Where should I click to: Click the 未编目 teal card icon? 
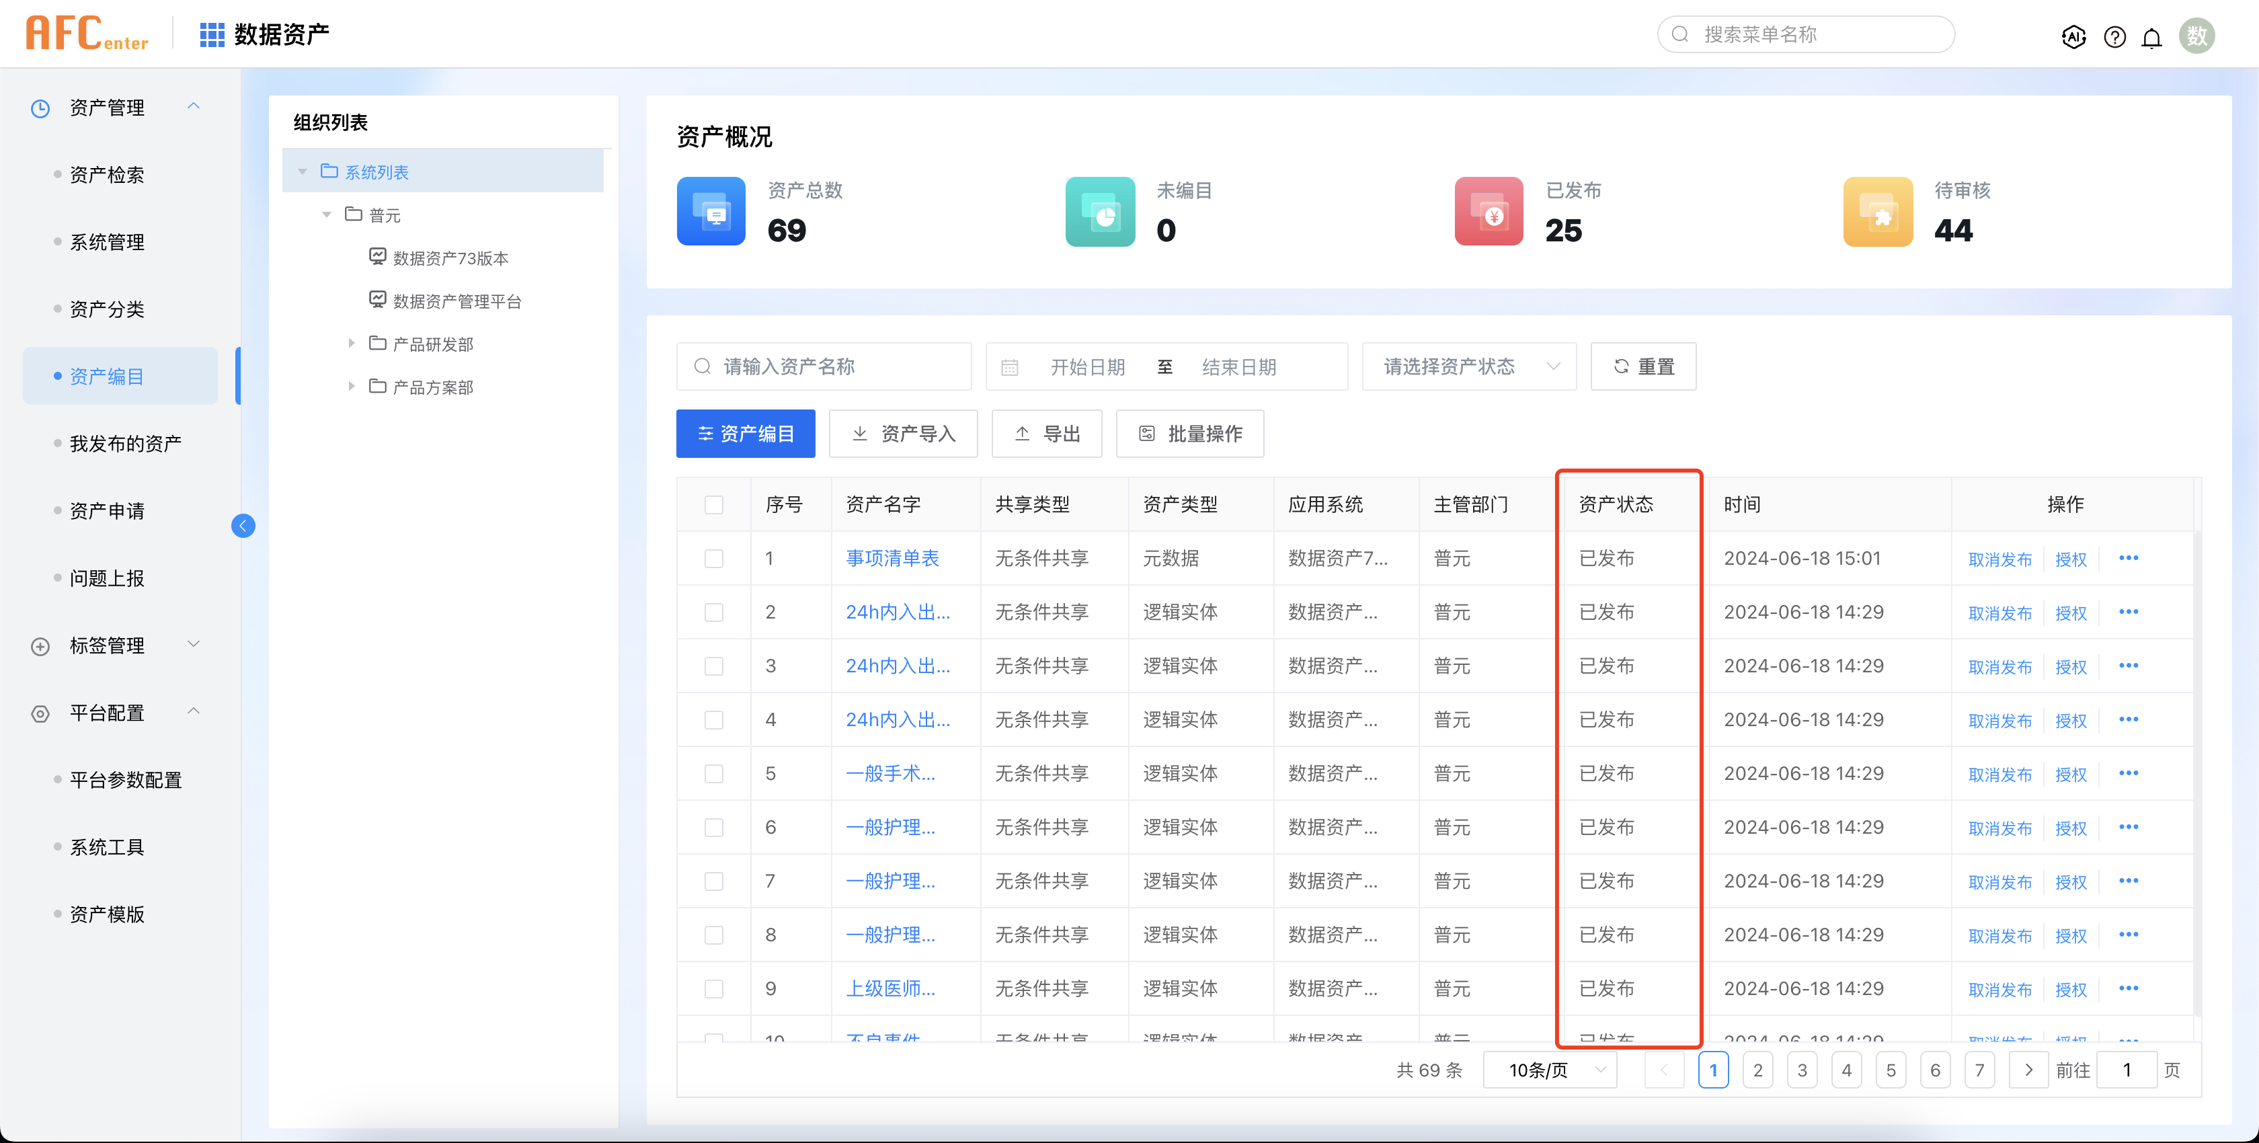[1100, 211]
